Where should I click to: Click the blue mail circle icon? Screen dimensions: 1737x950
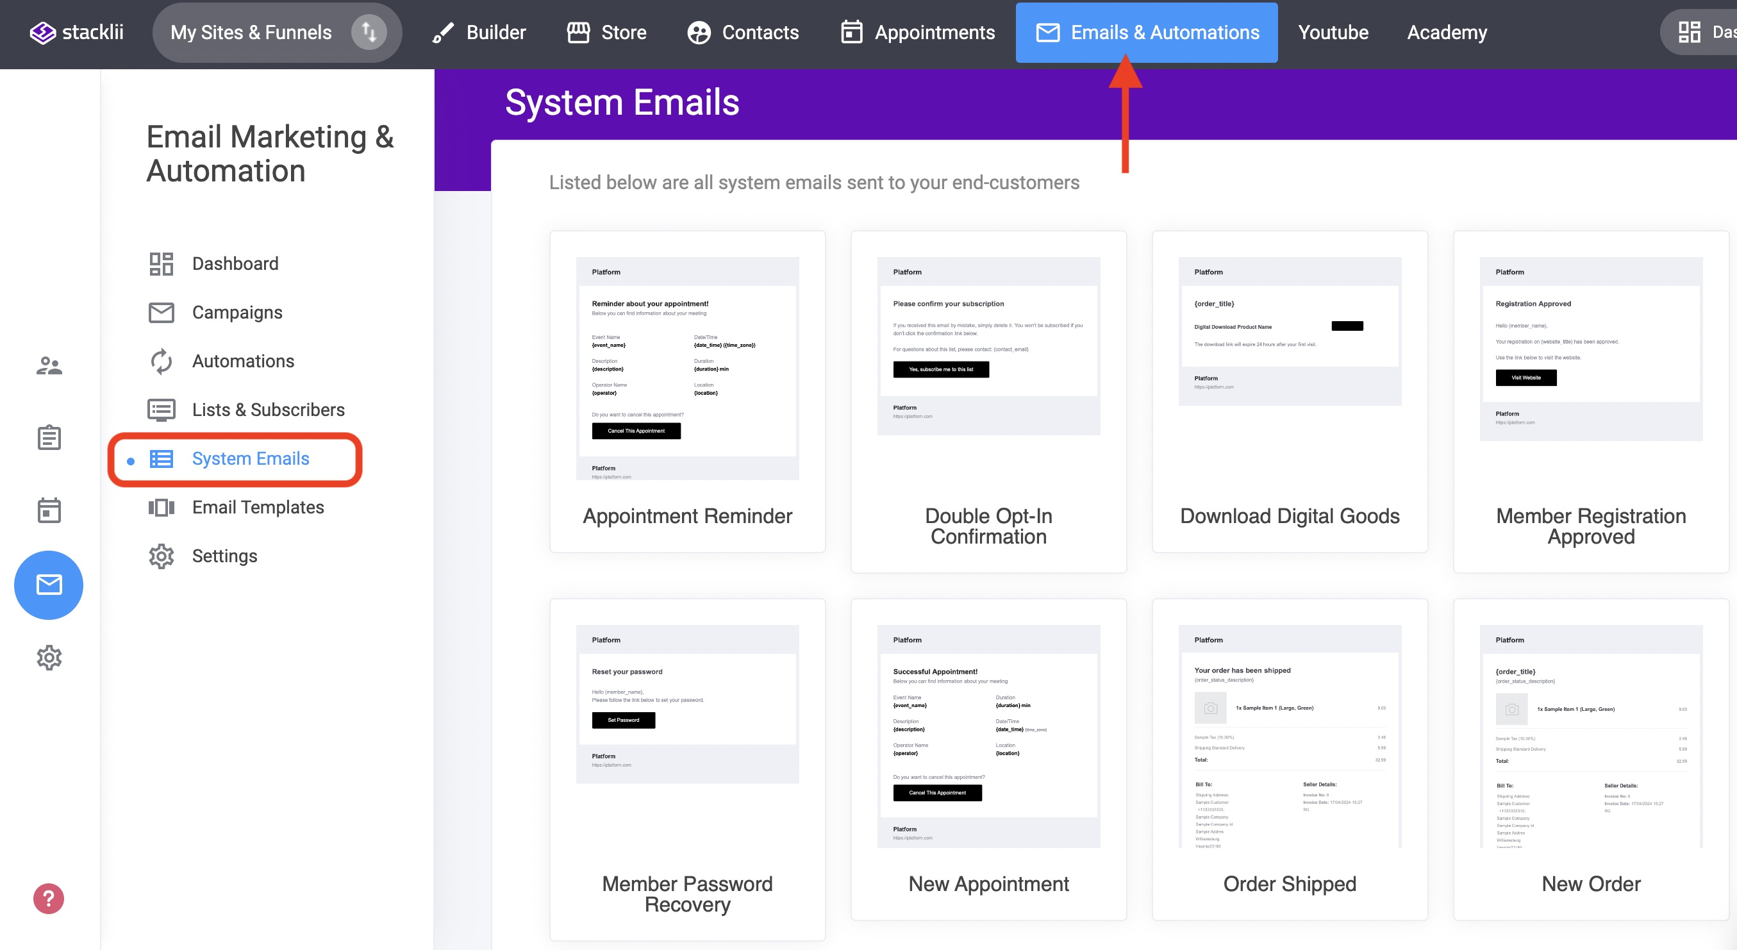[49, 585]
